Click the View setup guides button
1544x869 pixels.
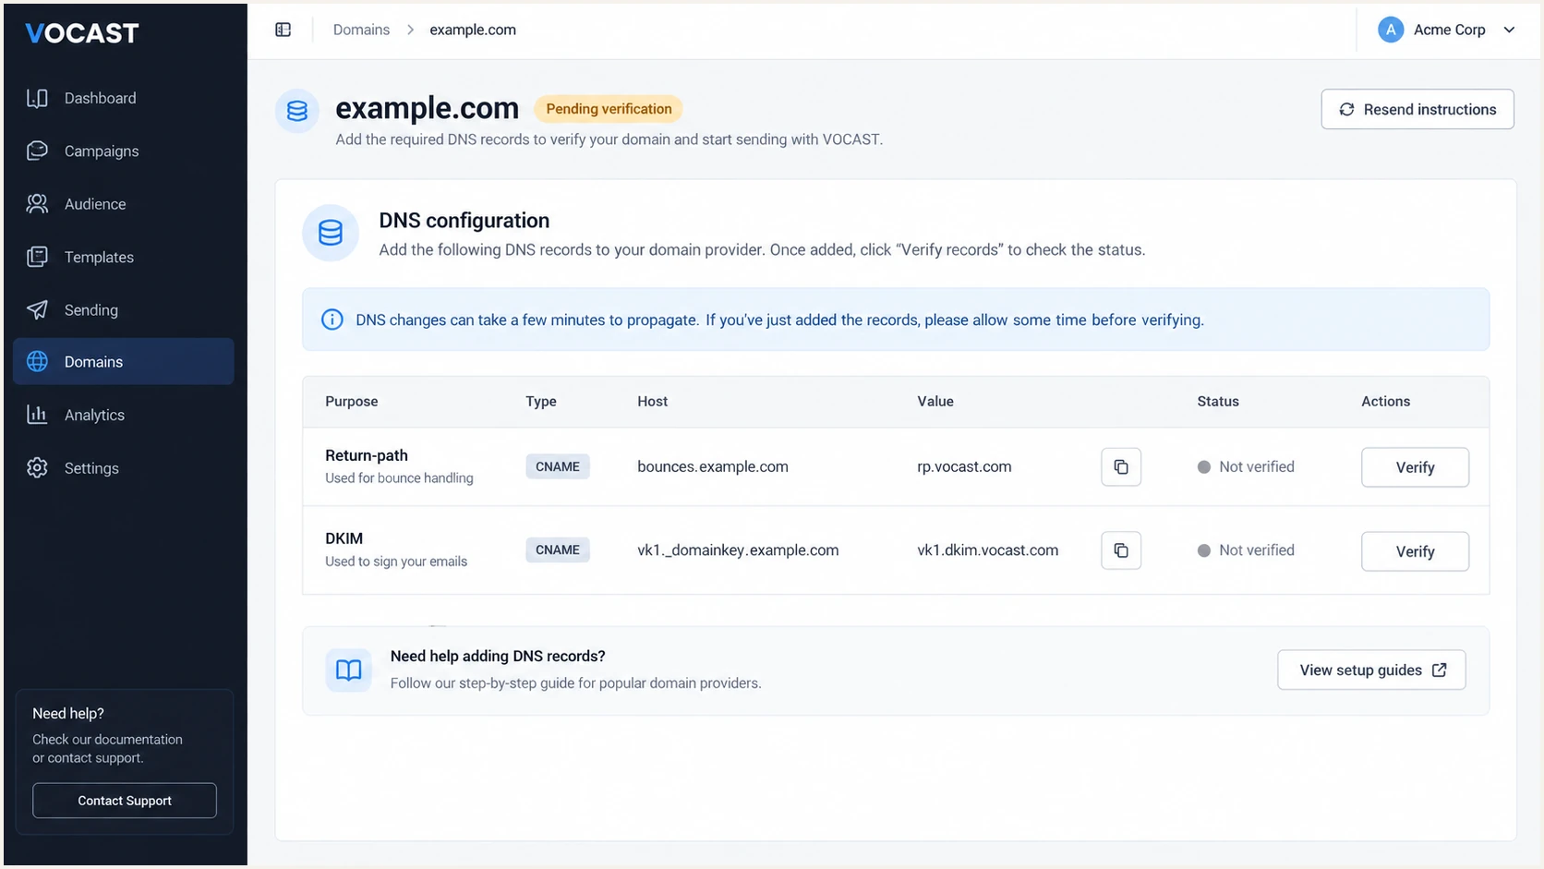[1371, 670]
